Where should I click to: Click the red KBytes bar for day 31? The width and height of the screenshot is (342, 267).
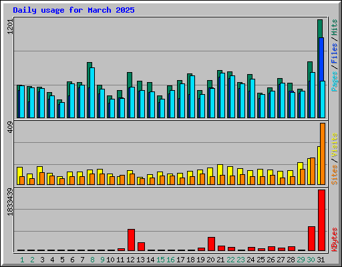coord(322,220)
